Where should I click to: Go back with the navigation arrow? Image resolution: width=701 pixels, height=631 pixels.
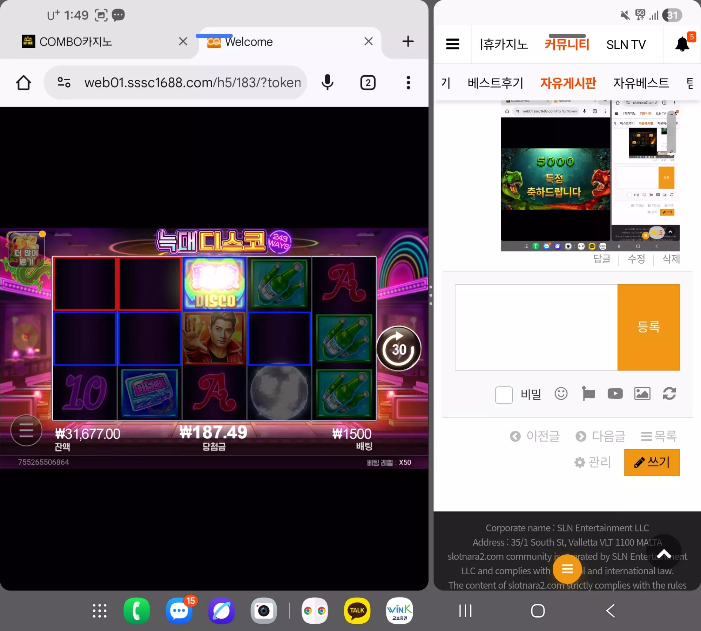(x=611, y=611)
